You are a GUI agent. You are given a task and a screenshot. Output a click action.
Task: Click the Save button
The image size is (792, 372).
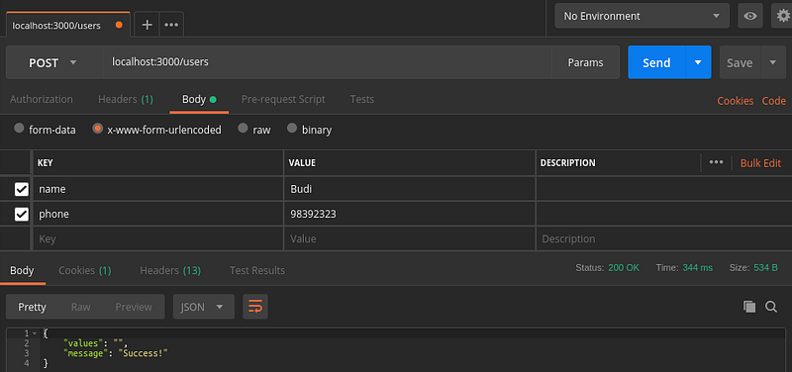point(740,62)
